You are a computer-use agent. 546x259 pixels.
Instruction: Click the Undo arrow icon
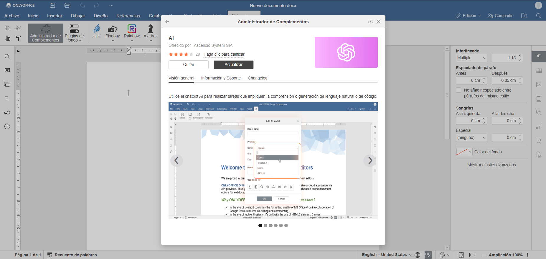pyautogui.click(x=82, y=6)
